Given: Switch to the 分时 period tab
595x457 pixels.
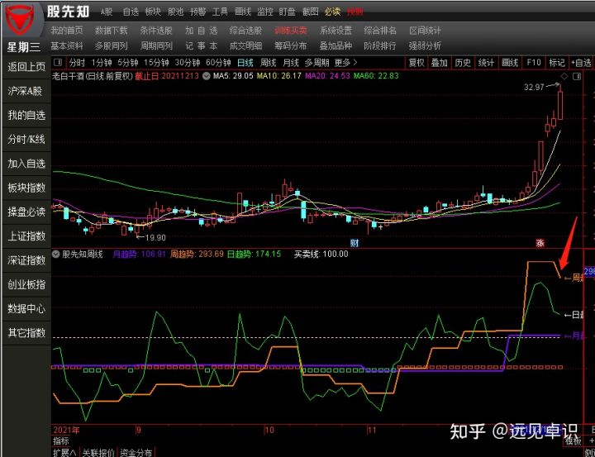Looking at the screenshot, I should 77,63.
